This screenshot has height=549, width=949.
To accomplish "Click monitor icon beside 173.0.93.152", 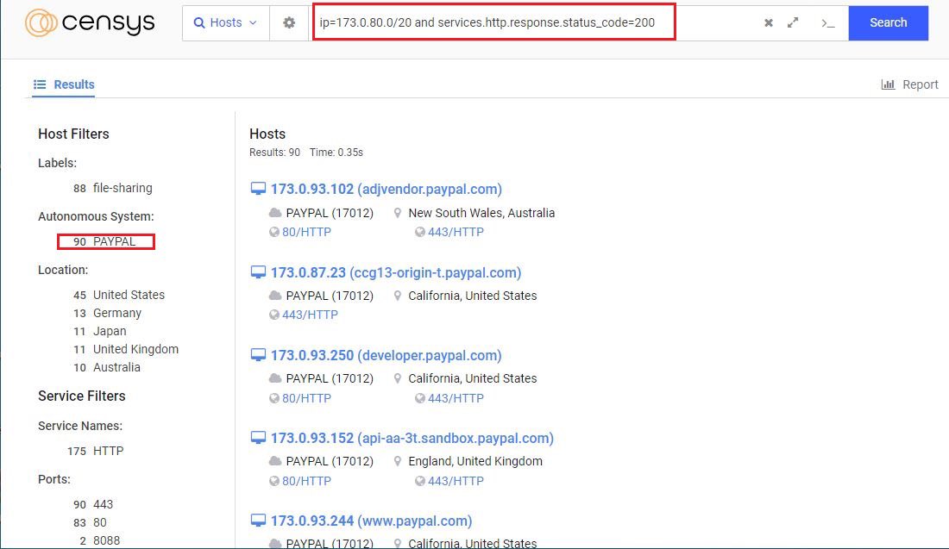I will tap(259, 439).
